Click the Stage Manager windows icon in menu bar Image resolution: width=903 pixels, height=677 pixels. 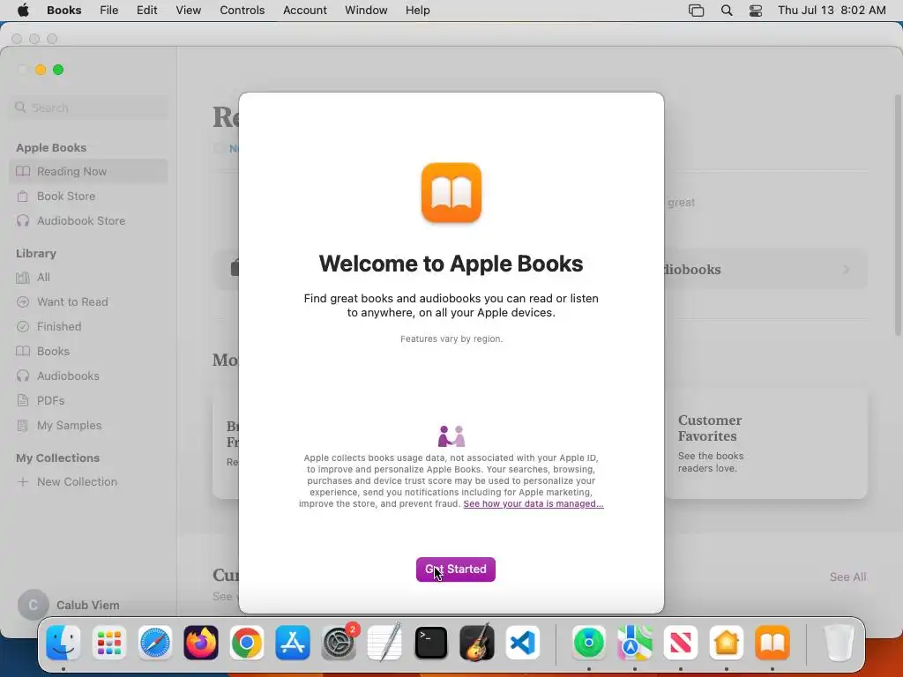click(x=697, y=11)
